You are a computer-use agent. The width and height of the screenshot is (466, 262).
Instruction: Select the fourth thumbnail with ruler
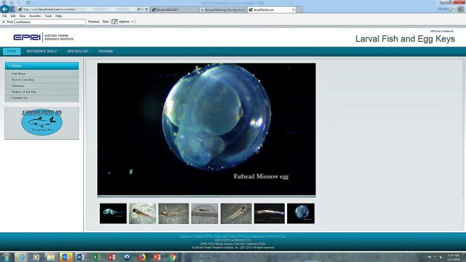(205, 214)
